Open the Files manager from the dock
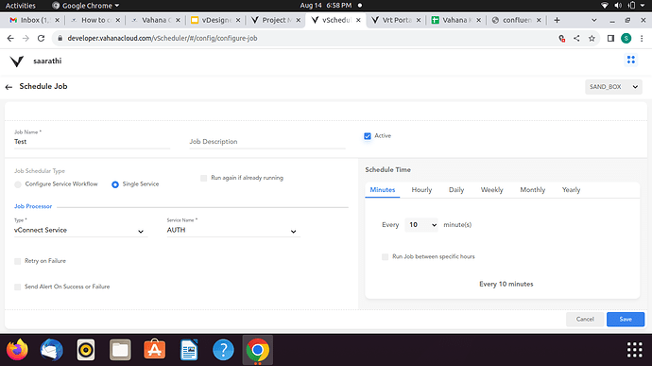Image resolution: width=652 pixels, height=366 pixels. 120,350
